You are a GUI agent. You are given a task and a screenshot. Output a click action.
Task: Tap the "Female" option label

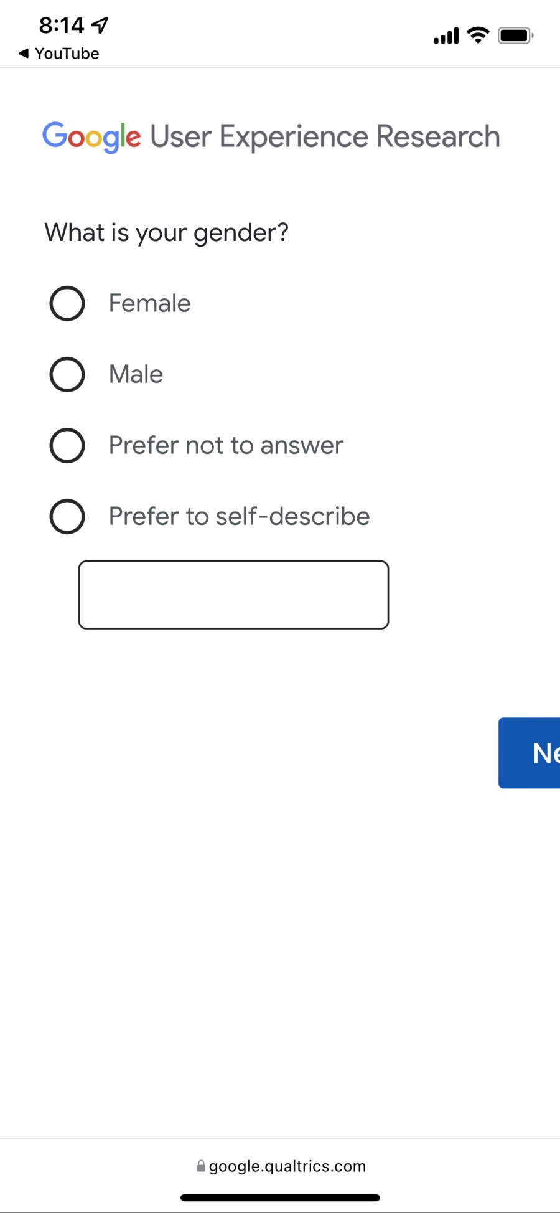tap(150, 304)
